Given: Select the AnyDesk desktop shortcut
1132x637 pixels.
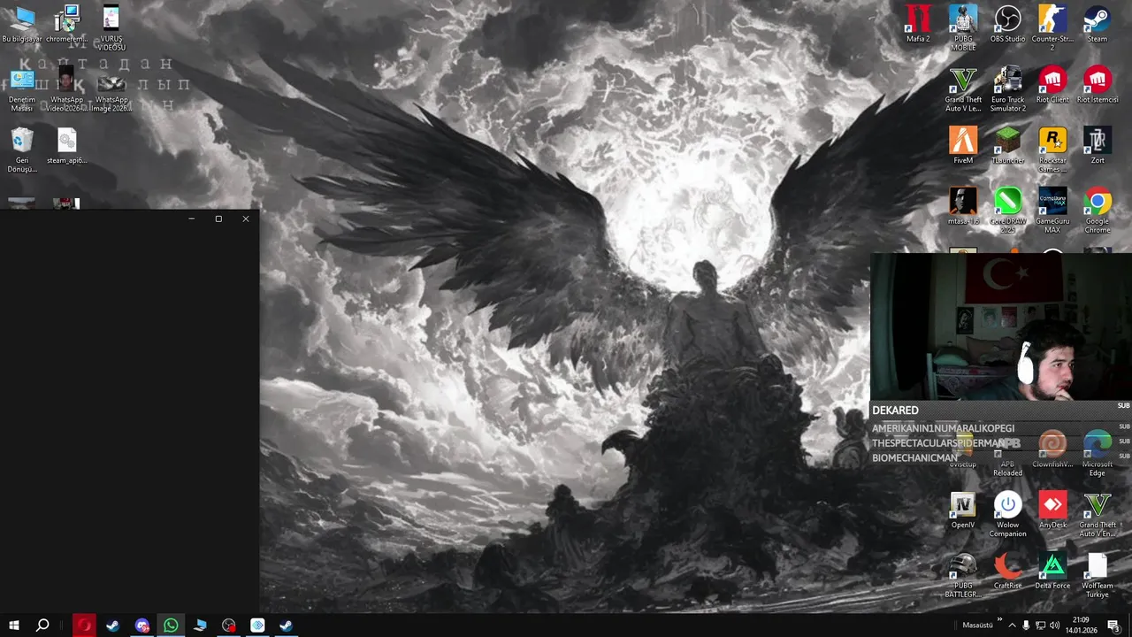Looking at the screenshot, I should pyautogui.click(x=1052, y=510).
